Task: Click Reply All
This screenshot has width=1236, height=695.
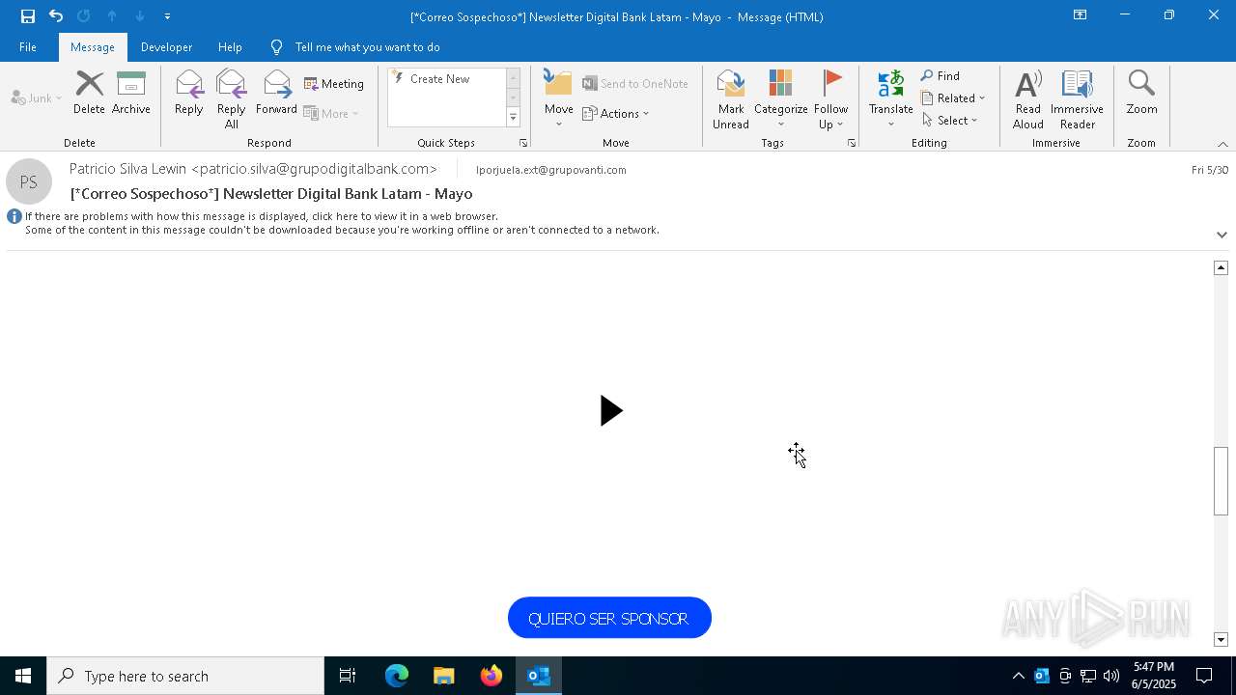Action: coord(231,99)
